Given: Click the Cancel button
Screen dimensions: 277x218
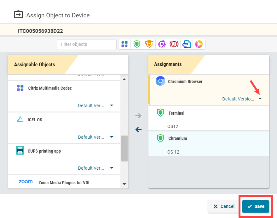Looking at the screenshot, I should tap(224, 206).
